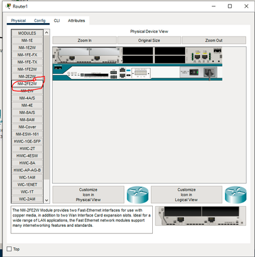Image resolution: width=255 pixels, height=257 pixels.
Task: Click router icon beside Physical View button
Action: 137,195
